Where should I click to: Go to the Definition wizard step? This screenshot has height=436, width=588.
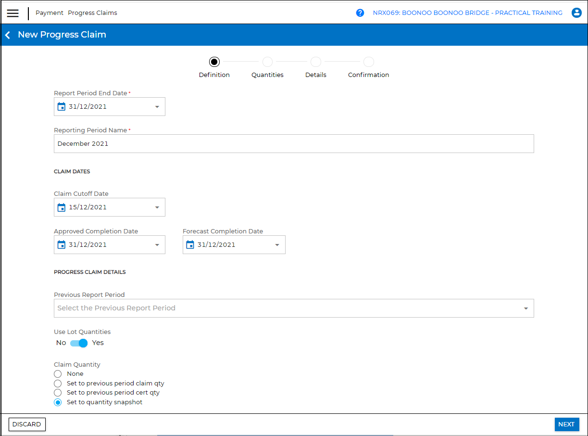pos(214,62)
